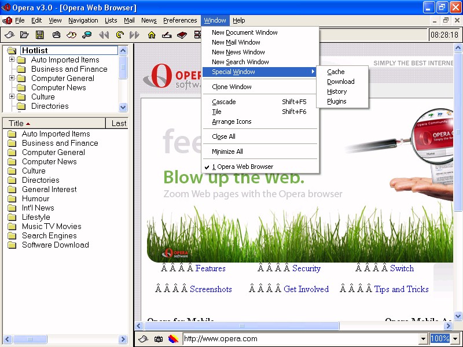Click the Hotlist tree scroll-down arrow
The width and height of the screenshot is (463, 347).
[123, 107]
